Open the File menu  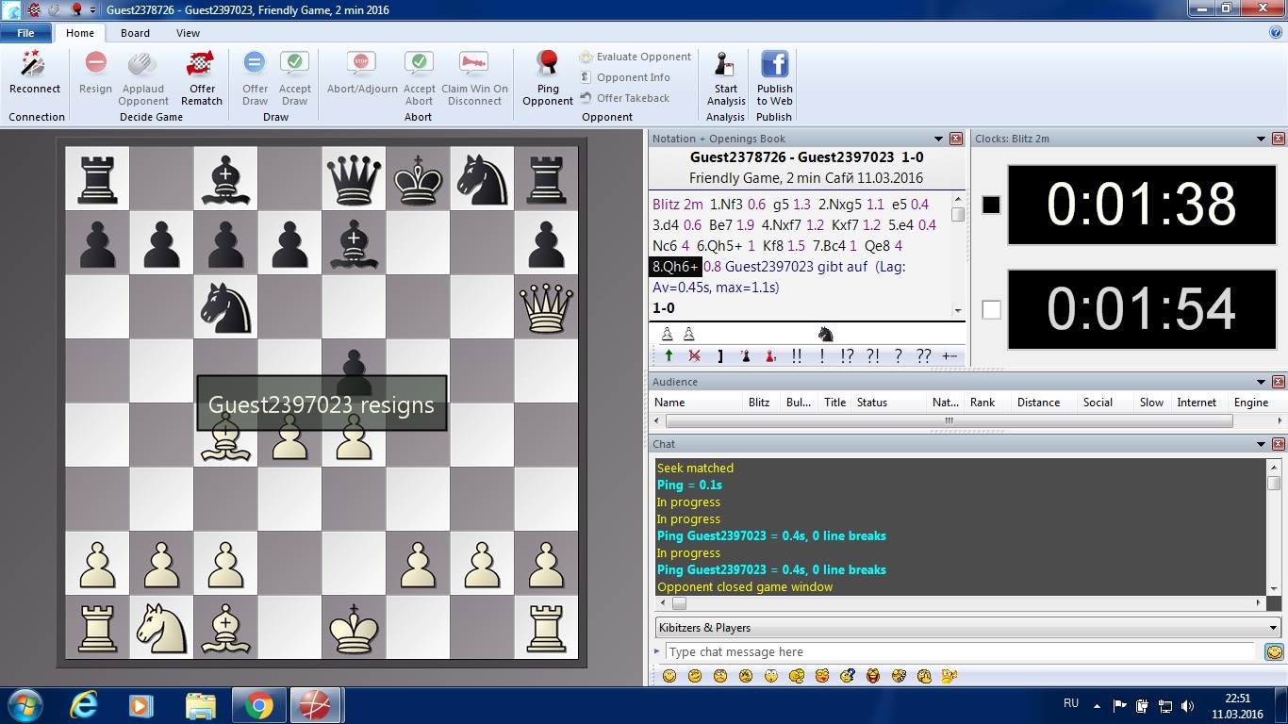25,33
